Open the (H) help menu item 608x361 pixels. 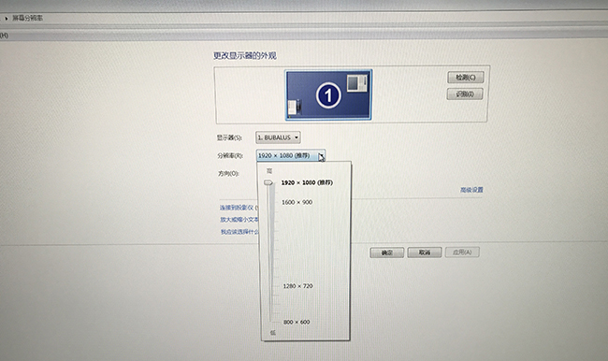(4, 36)
